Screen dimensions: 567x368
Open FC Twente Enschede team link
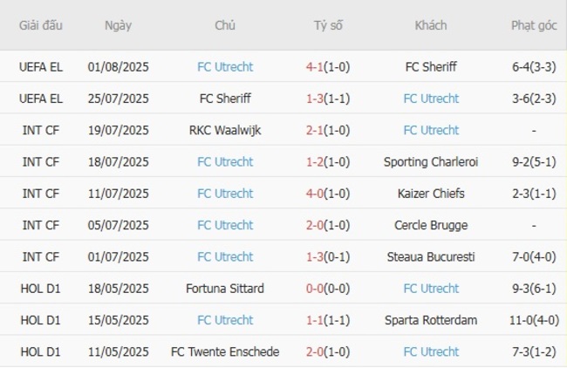(225, 351)
